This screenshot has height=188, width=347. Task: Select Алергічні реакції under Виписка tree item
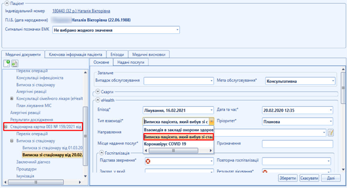(x=31, y=92)
